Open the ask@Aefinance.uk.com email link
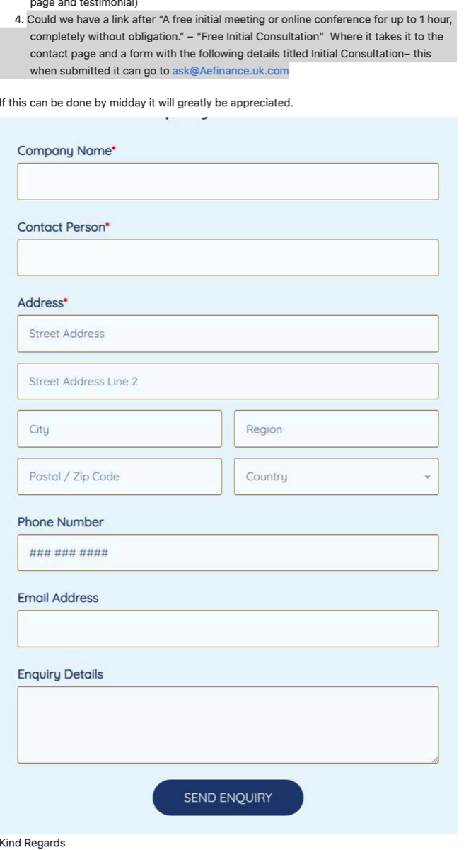 [x=231, y=71]
